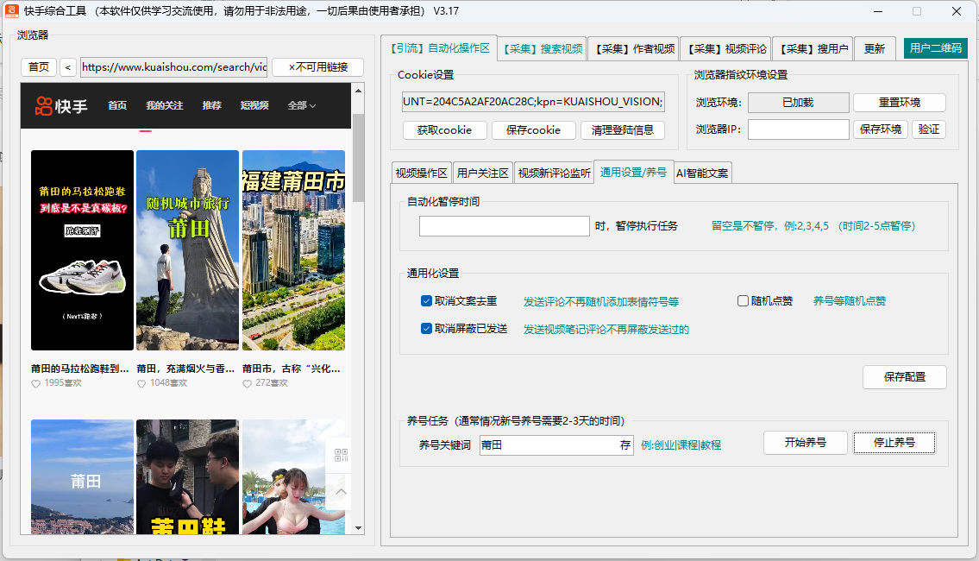Click the 存 save icon in keyword field
979x561 pixels.
tap(625, 444)
